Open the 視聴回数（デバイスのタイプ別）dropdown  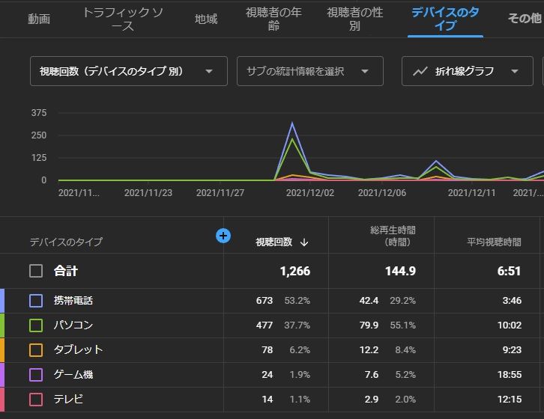pyautogui.click(x=128, y=71)
